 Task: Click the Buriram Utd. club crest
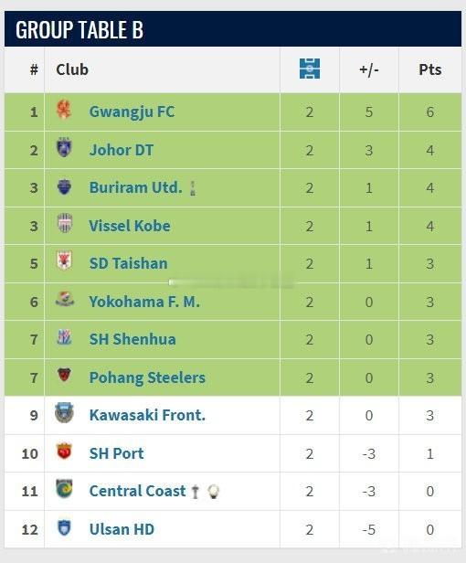pos(64,186)
